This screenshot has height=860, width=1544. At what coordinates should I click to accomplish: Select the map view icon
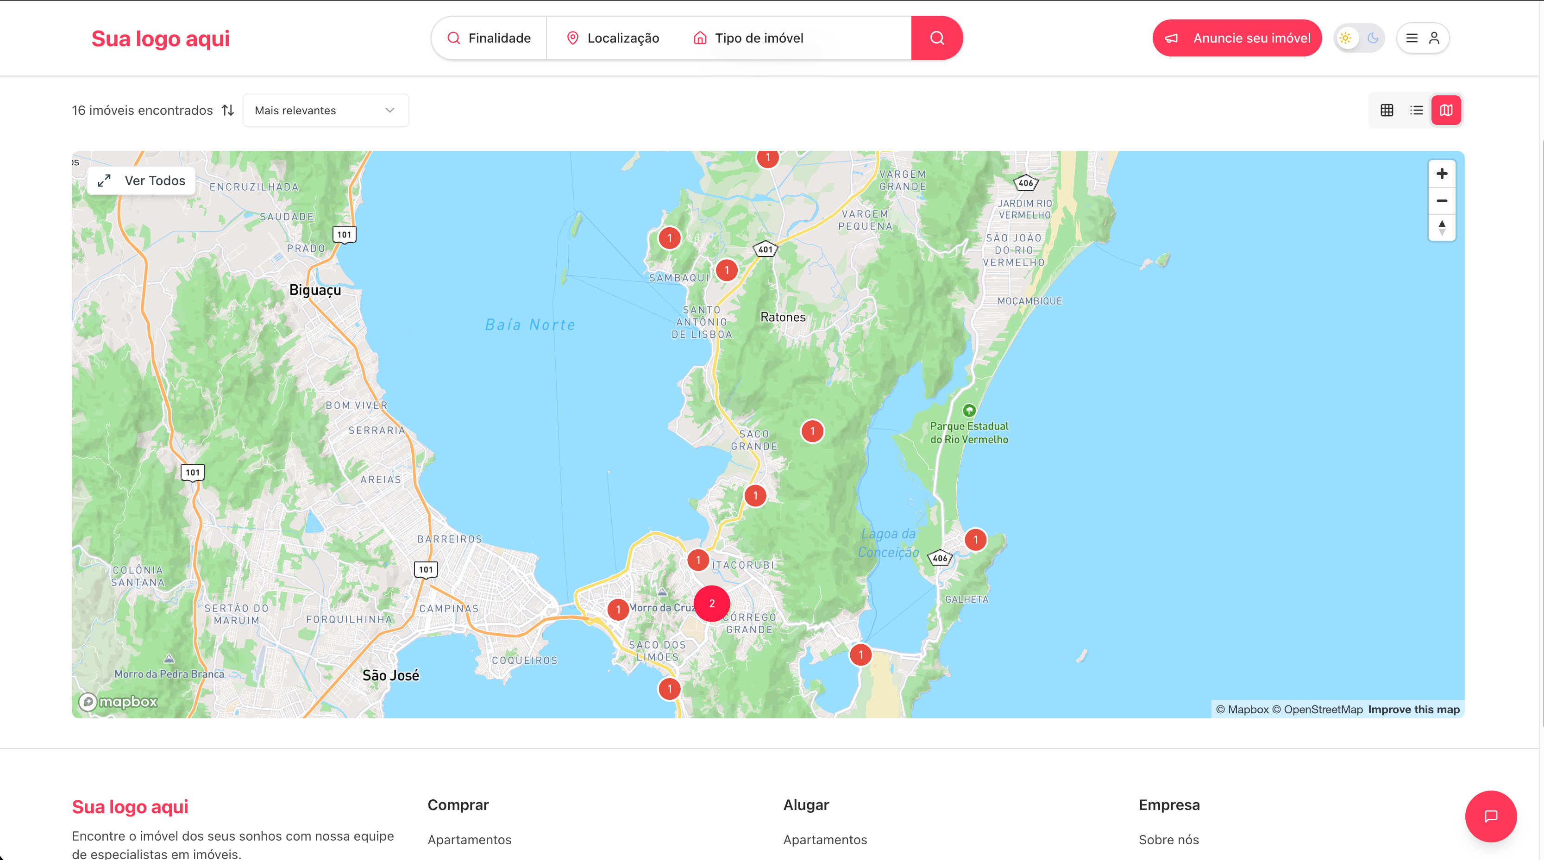point(1446,110)
